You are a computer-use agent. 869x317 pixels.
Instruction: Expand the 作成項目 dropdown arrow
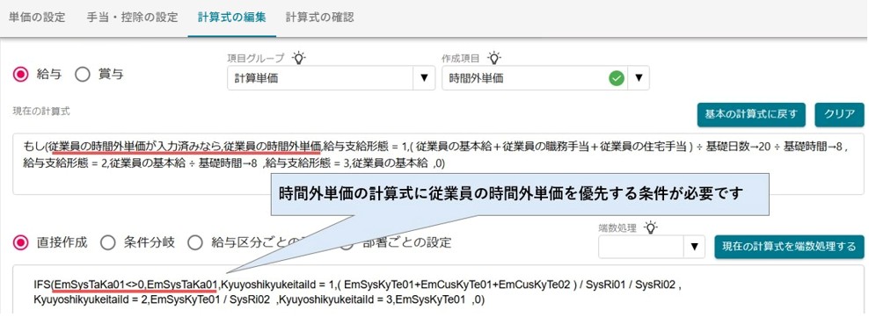click(x=638, y=78)
